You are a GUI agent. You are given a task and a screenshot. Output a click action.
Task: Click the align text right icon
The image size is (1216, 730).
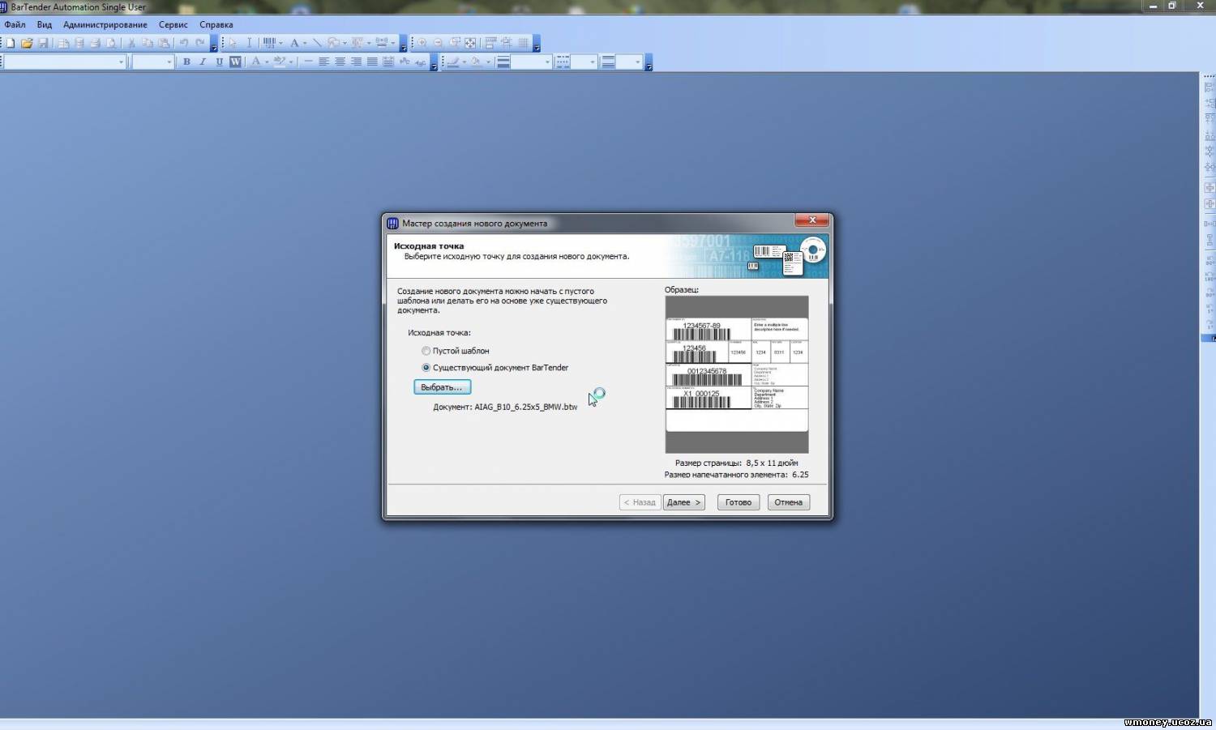coord(356,62)
